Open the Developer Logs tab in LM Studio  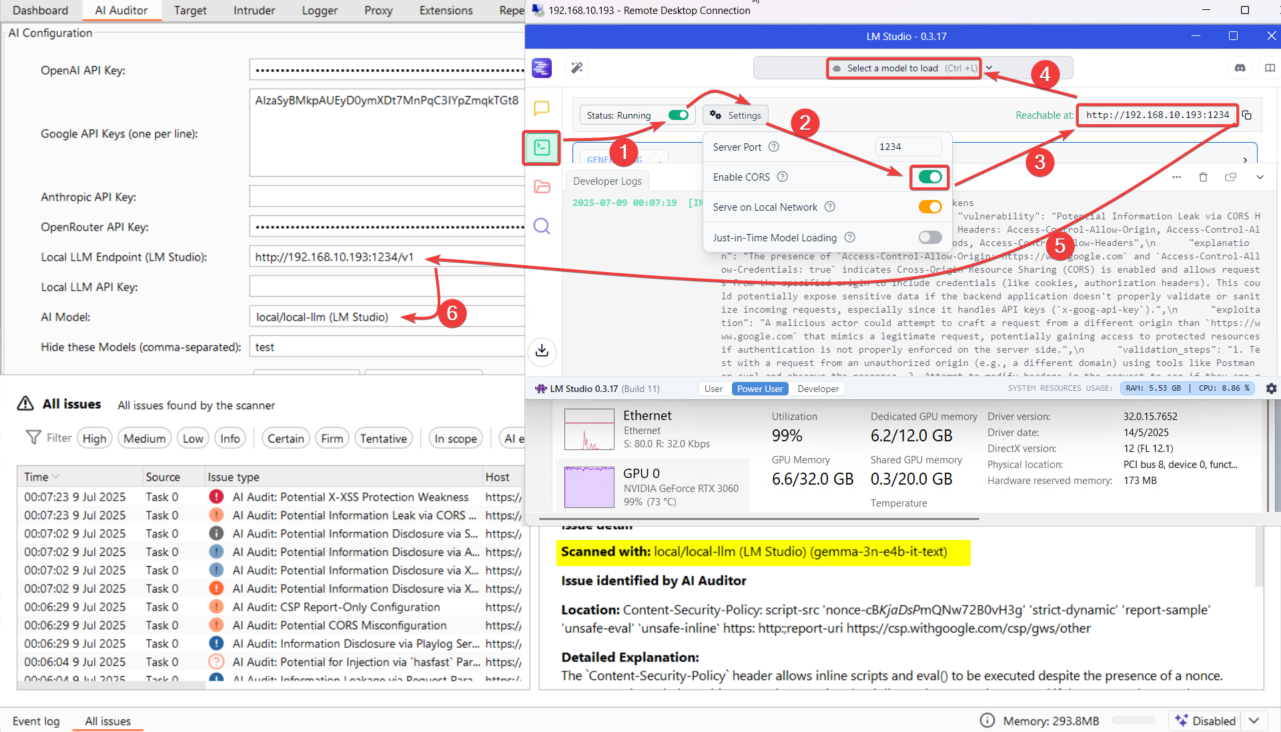pyautogui.click(x=607, y=181)
